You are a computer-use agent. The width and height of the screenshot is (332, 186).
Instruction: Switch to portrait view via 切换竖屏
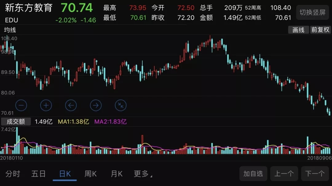click(x=313, y=13)
